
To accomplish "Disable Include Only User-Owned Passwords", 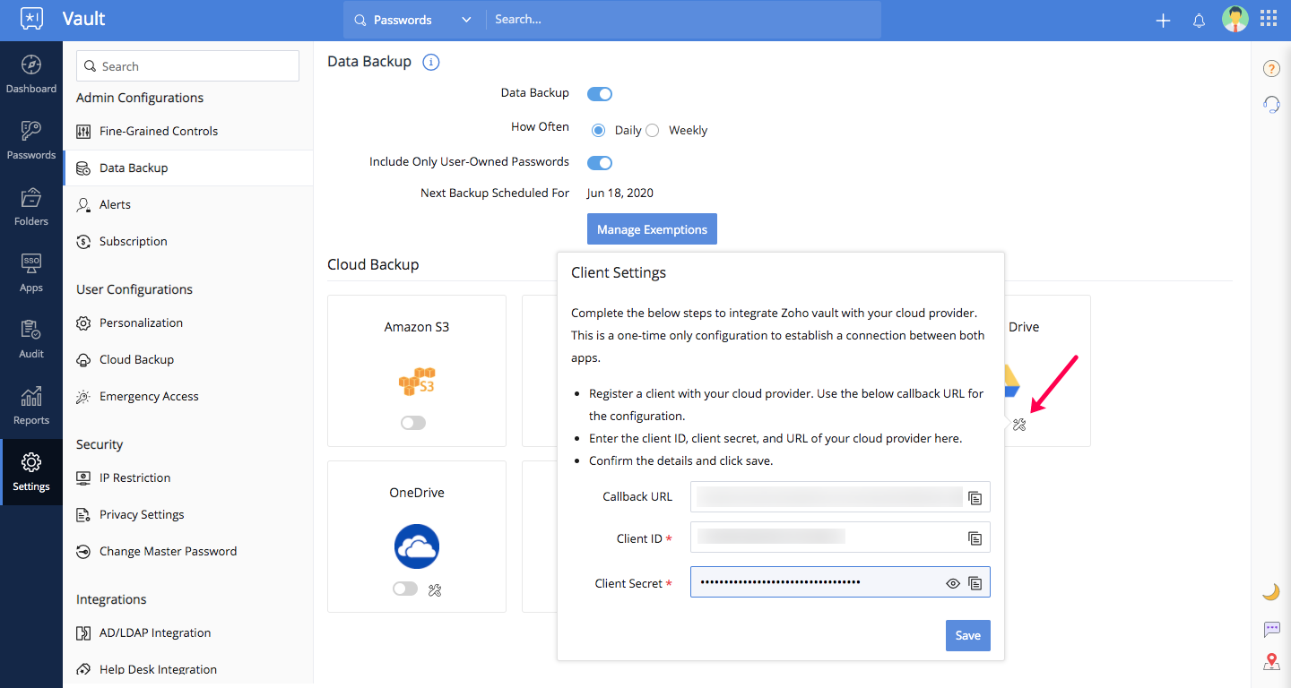I will click(x=600, y=163).
